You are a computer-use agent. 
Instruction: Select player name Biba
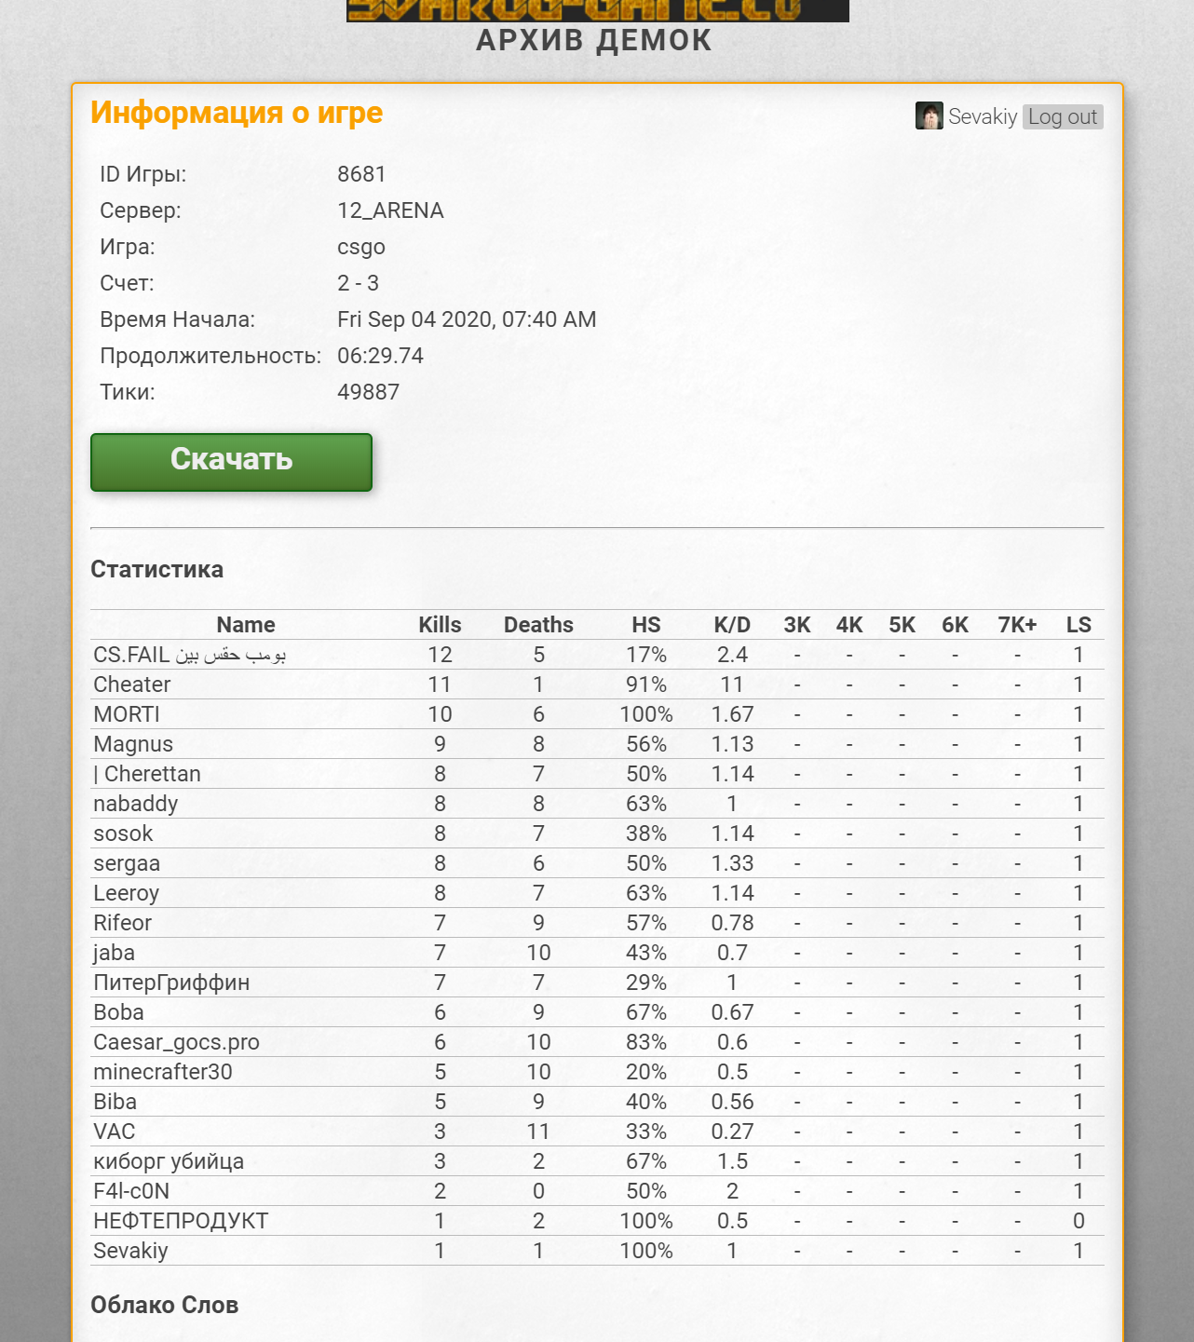[x=115, y=1102]
